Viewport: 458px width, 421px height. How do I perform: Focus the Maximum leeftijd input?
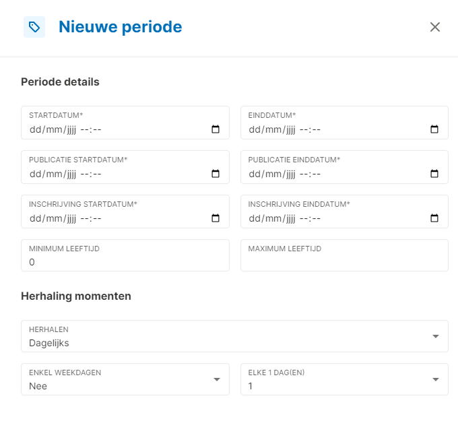click(x=343, y=262)
